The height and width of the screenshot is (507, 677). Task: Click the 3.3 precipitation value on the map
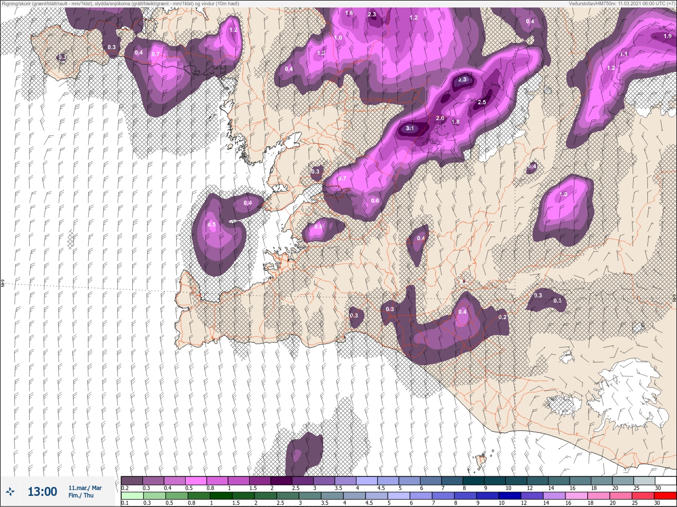tap(463, 80)
